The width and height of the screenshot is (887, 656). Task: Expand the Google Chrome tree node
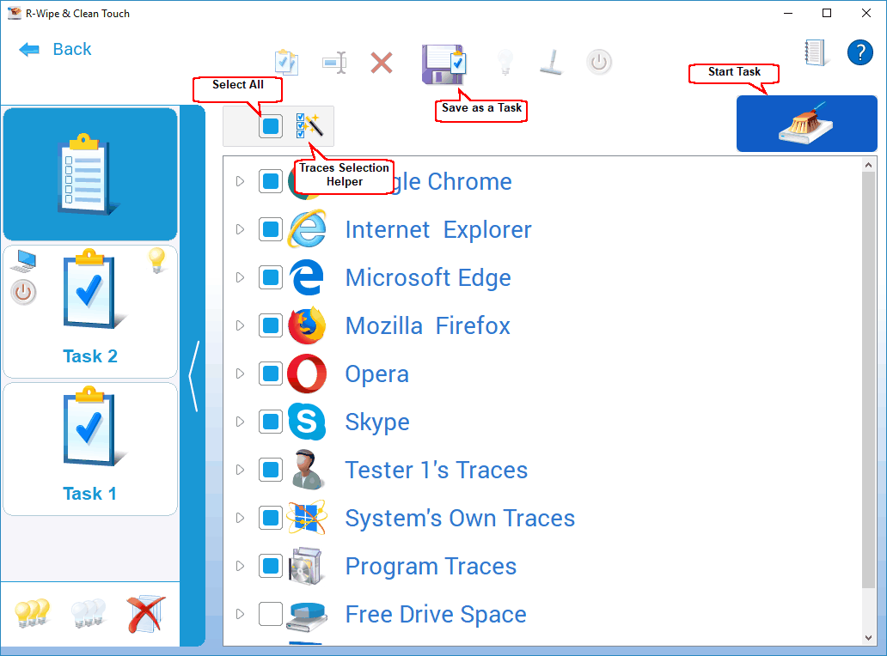click(x=241, y=181)
